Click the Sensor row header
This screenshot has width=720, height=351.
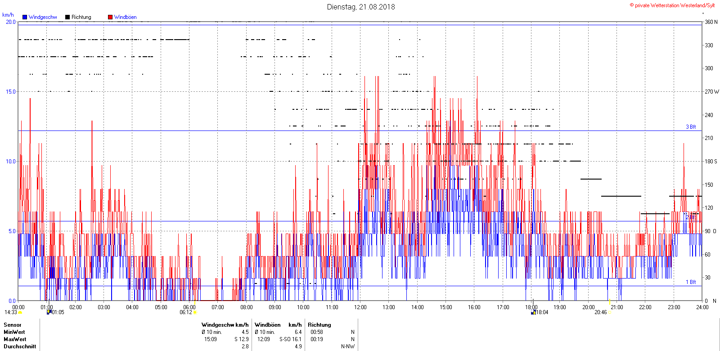(13, 325)
